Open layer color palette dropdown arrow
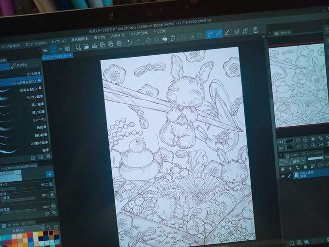329x247 pixels. 287,162
